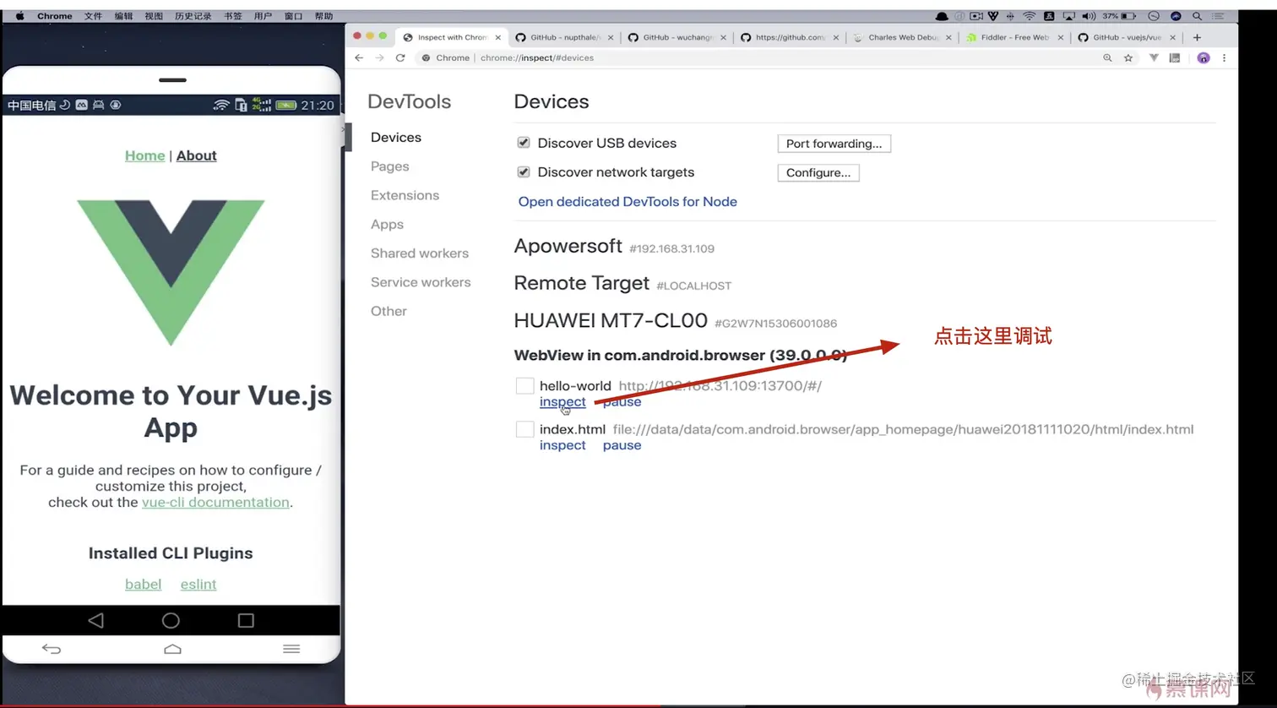The image size is (1277, 708).
Task: Tap the phone's circle home button
Action: click(171, 620)
